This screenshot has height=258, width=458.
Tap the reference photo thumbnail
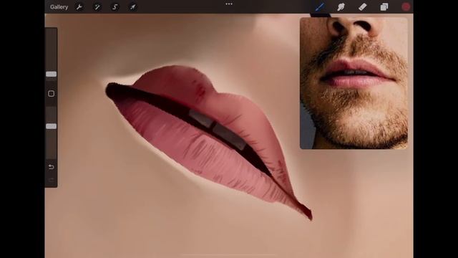[x=354, y=83]
